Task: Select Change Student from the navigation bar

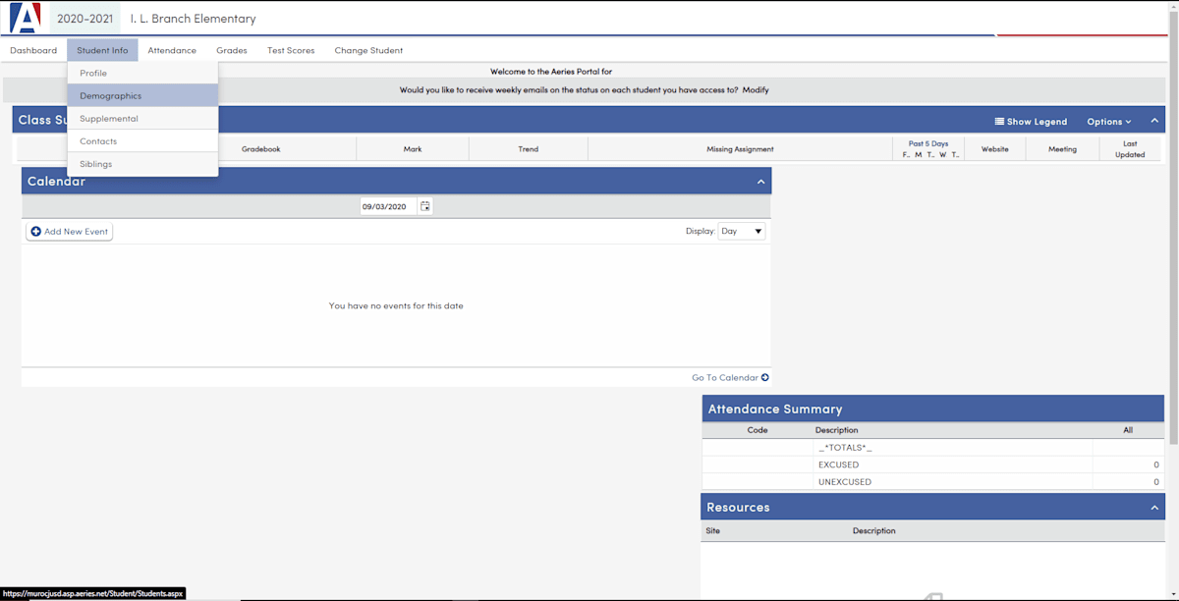Action: pyautogui.click(x=368, y=49)
